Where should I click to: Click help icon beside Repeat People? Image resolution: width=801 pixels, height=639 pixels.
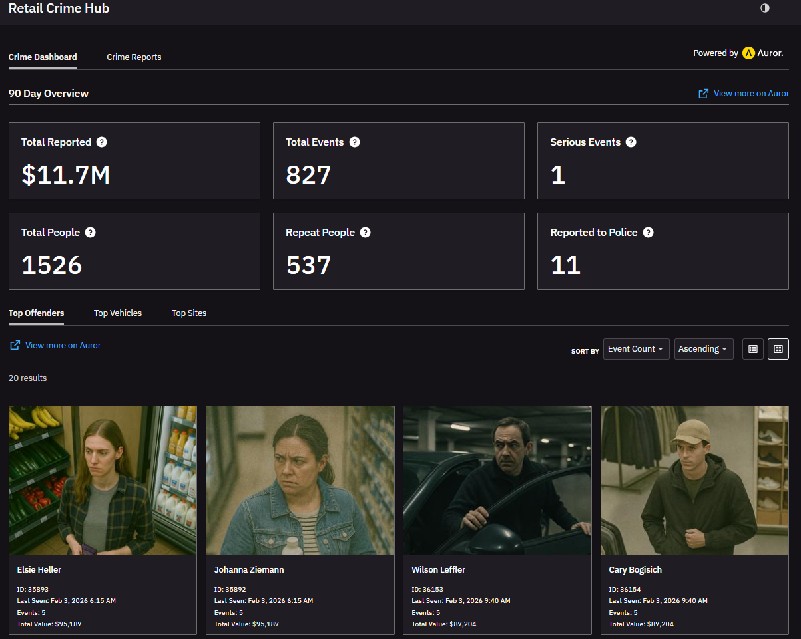point(365,232)
